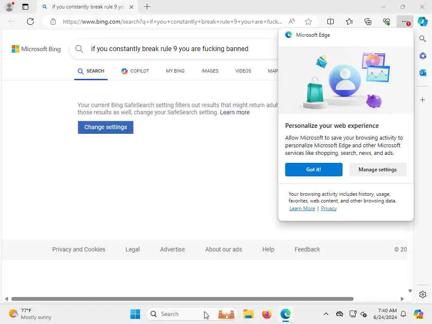Close the Bing search tab
The height and width of the screenshot is (324, 432).
(x=132, y=7)
